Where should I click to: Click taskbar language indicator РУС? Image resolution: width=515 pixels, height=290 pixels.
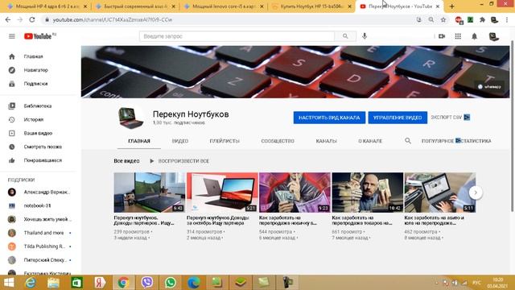476,283
